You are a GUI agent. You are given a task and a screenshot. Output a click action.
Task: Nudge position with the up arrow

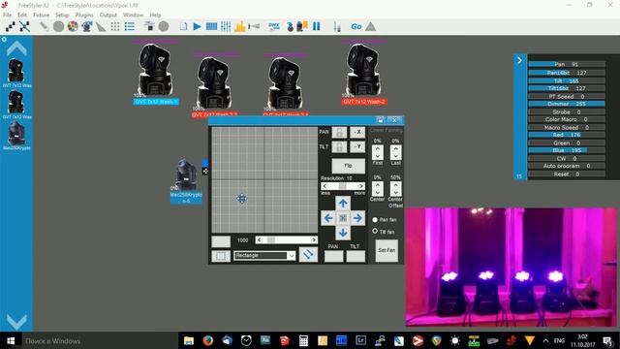point(343,204)
